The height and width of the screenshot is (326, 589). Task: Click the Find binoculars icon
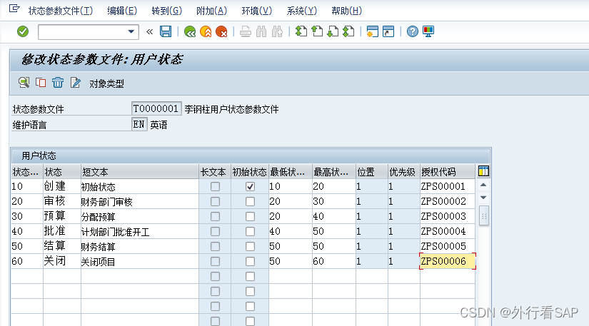click(x=261, y=31)
